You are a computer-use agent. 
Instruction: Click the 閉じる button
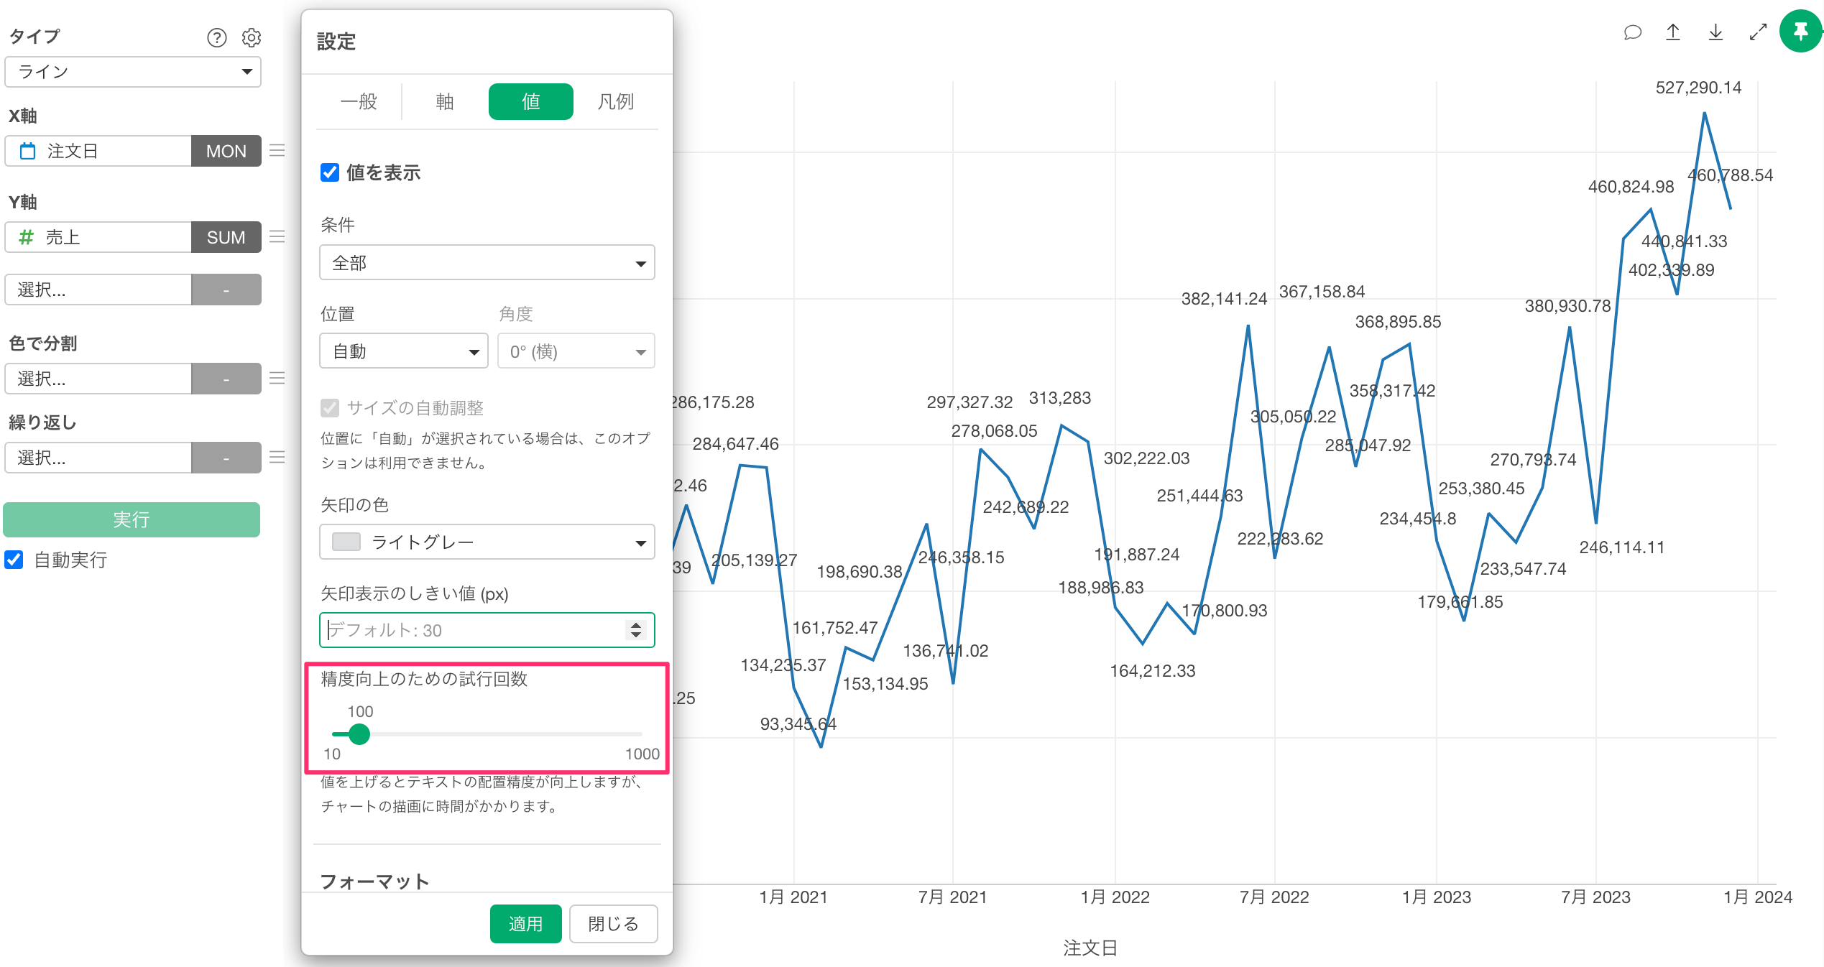pos(613,924)
